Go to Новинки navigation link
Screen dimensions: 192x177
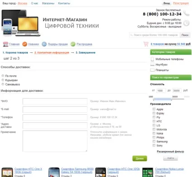pos(34,44)
